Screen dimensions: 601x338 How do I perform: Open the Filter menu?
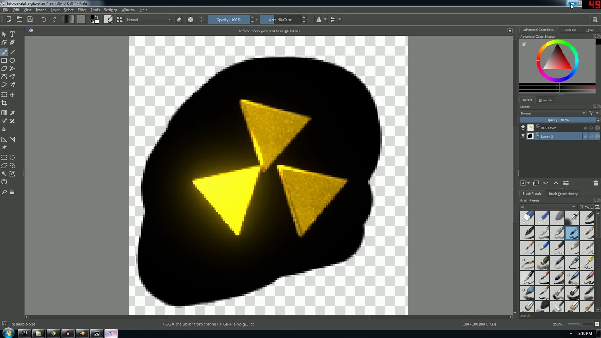(x=82, y=10)
